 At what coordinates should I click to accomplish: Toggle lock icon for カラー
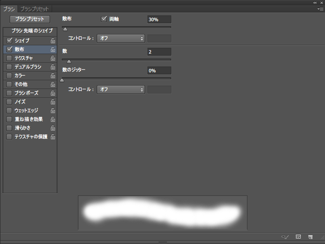(53, 76)
